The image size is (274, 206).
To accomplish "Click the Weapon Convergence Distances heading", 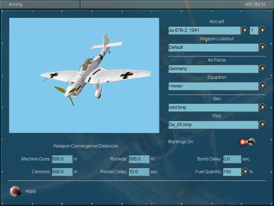I will click(x=85, y=146).
